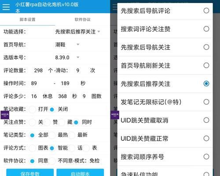Click the 保存参数 button
This screenshot has height=176, width=220.
(30, 173)
